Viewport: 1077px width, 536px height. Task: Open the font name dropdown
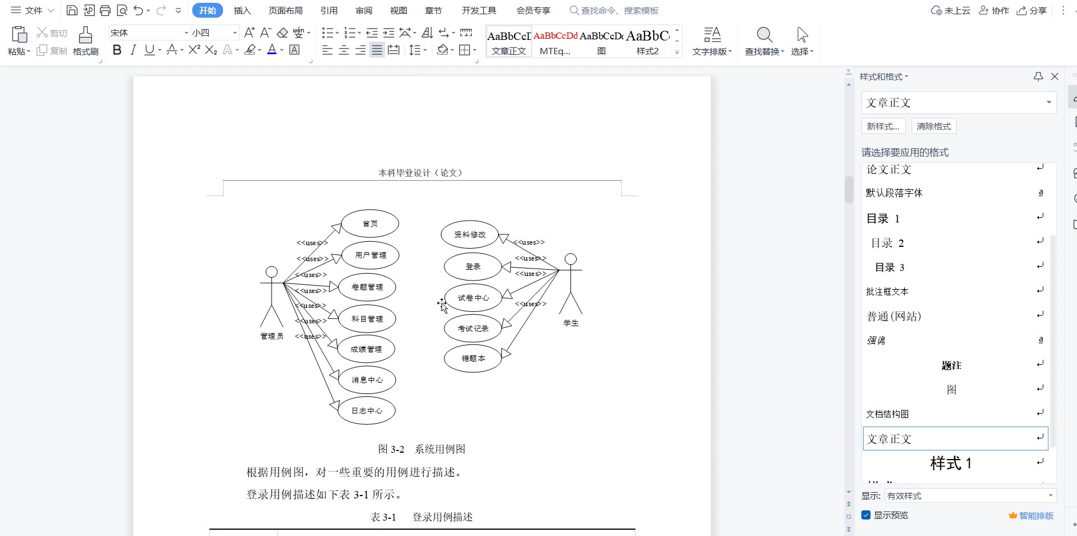tap(186, 33)
